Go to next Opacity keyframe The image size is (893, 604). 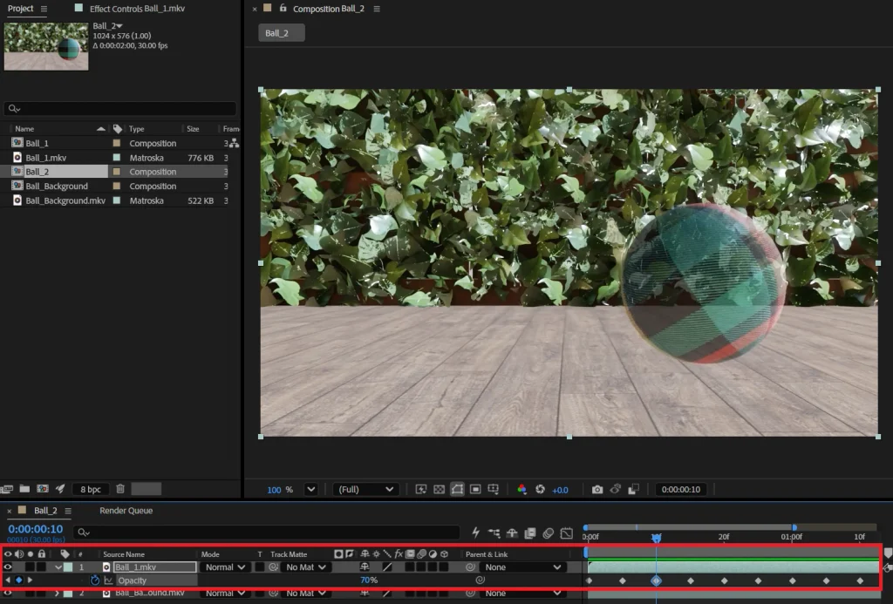click(31, 580)
